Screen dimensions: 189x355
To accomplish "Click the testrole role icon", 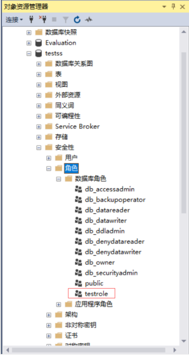I will 78,294.
